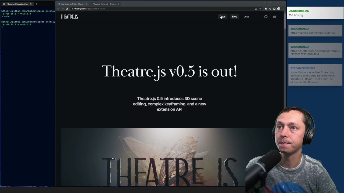Open terminal profile dropdown arrow
Image resolution: width=344 pixels, height=193 pixels.
click(x=40, y=4)
